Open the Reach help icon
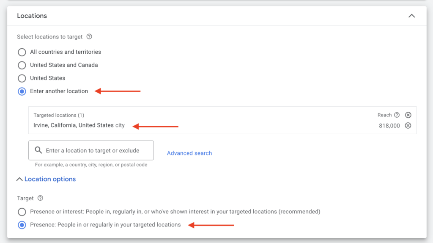This screenshot has width=433, height=243. pyautogui.click(x=397, y=115)
